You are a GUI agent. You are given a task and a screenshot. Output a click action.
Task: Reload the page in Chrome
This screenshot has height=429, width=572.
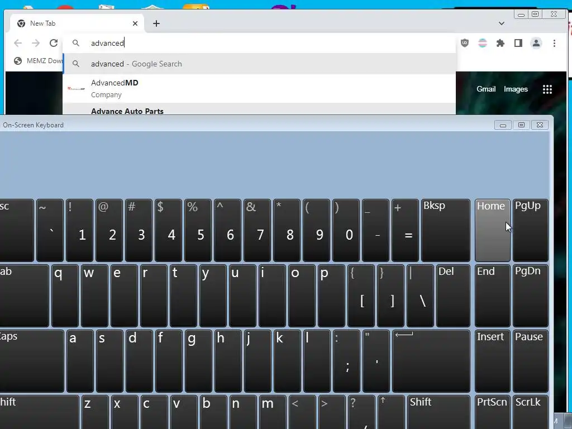point(54,43)
